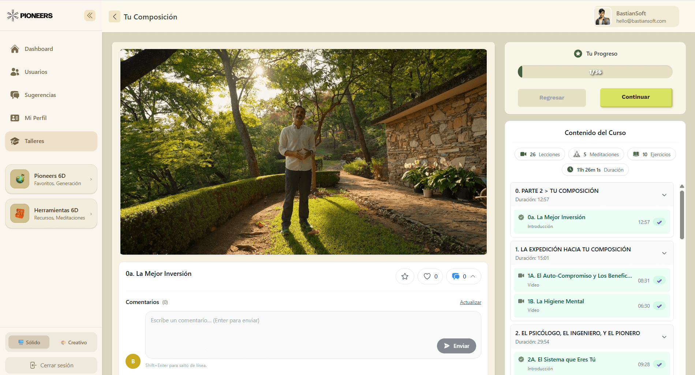Like the lesson with the heart icon
The width and height of the screenshot is (695, 375).
point(427,276)
